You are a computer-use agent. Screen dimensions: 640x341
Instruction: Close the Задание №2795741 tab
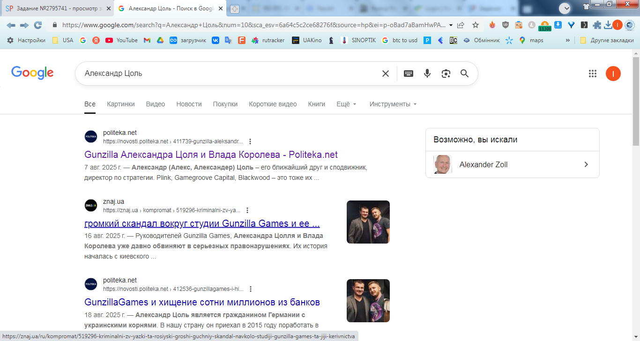click(108, 8)
